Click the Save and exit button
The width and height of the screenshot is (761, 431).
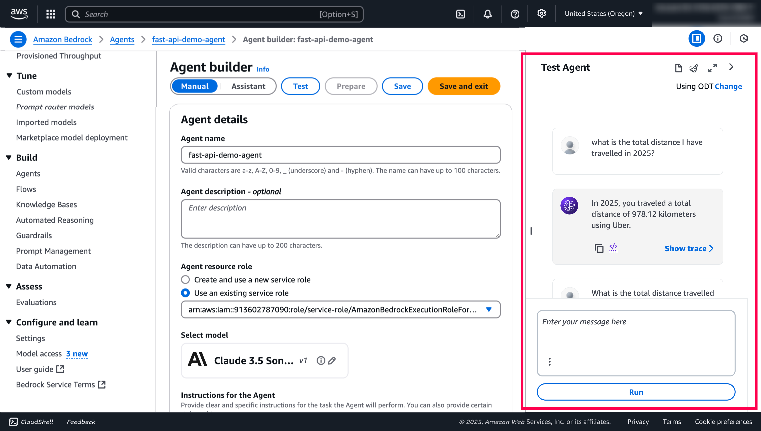464,86
